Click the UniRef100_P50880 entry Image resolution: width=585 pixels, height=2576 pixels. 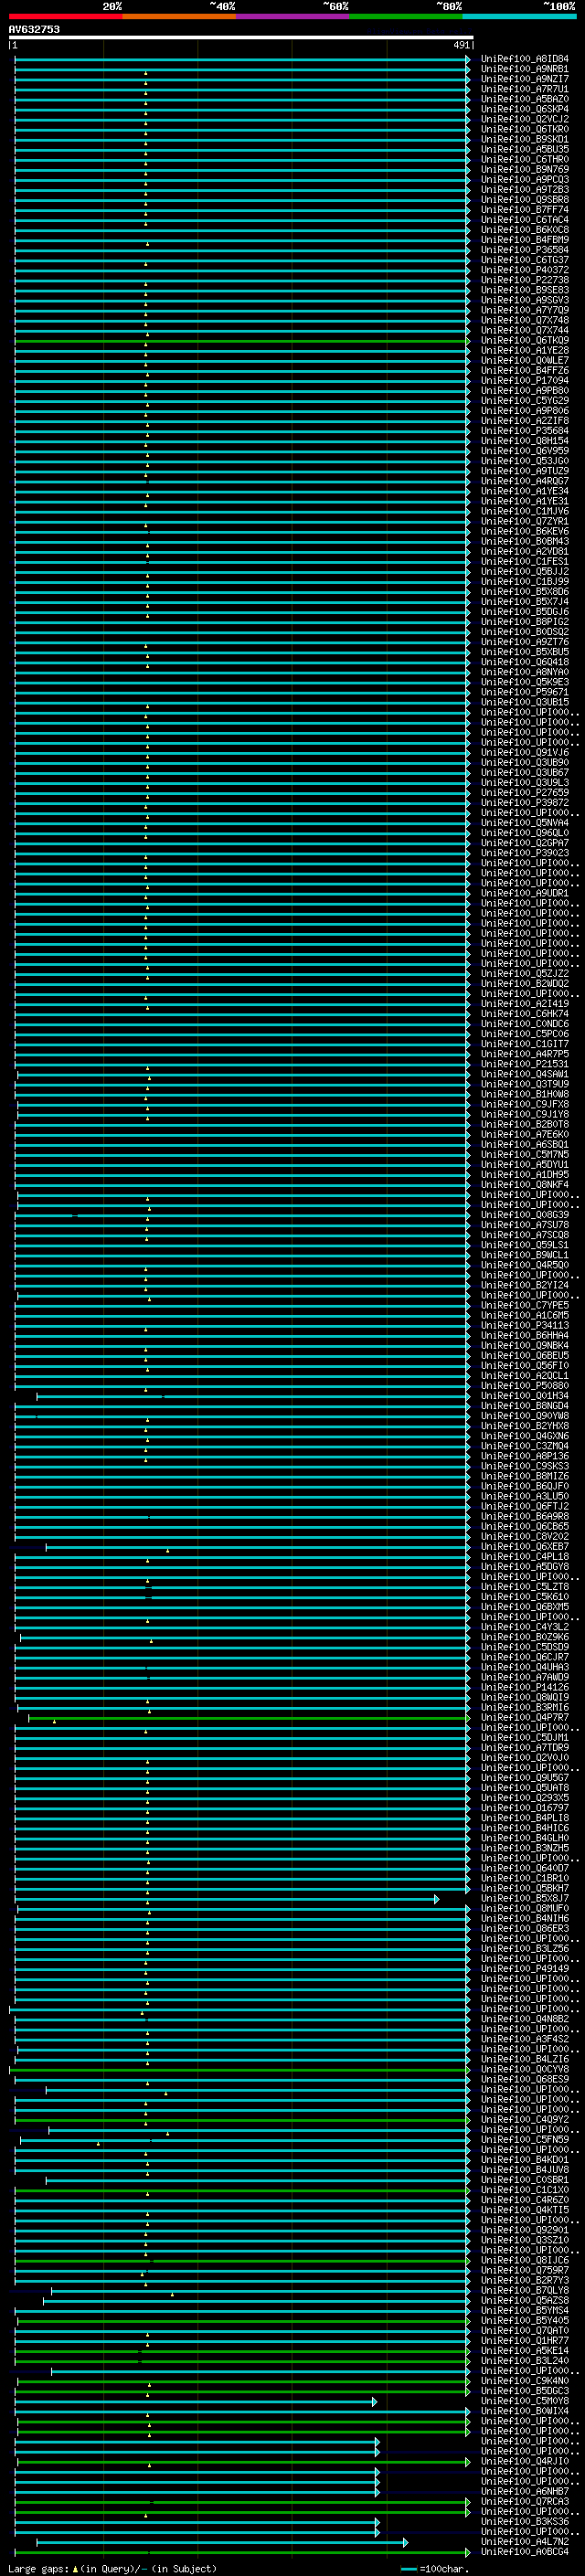524,1385
